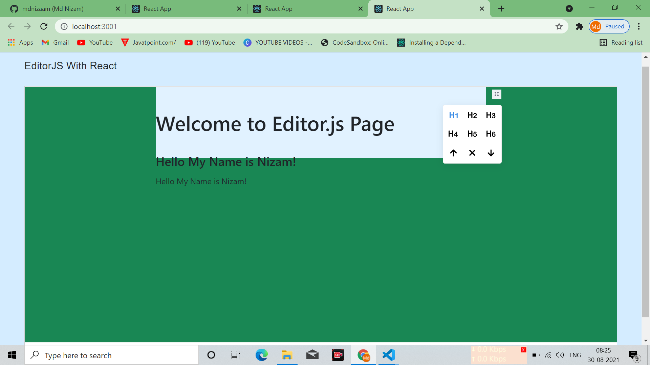The image size is (650, 365).
Task: View site information icon in address bar
Action: [x=64, y=26]
